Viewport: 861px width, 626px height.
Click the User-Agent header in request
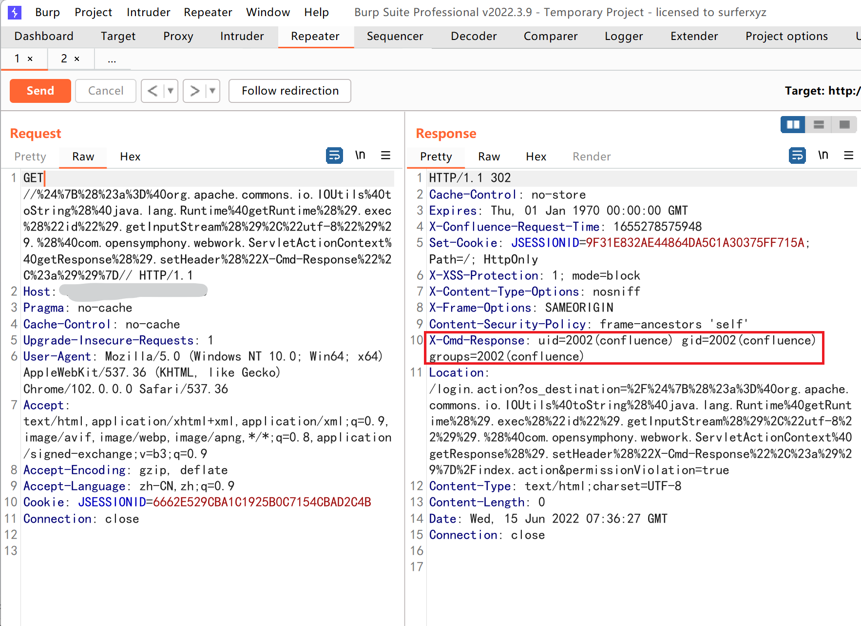[x=203, y=372]
